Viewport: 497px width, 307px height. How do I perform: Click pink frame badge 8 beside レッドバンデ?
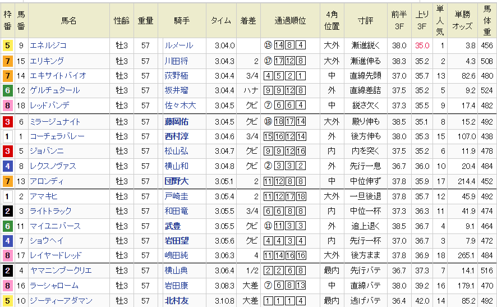[x=7, y=105]
